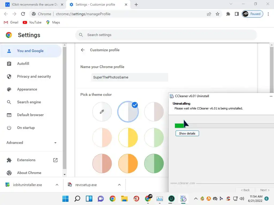Click the Paused profile button
Screen dimensions: 274x205
[252, 14]
